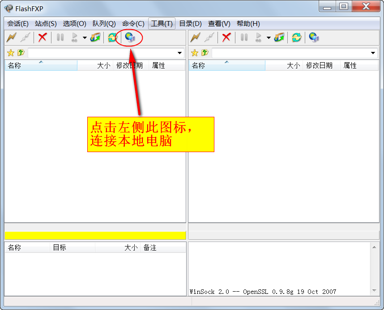Sort left pane by 修改日期 column
Viewport: 384px width, 310px height.
tap(131, 65)
